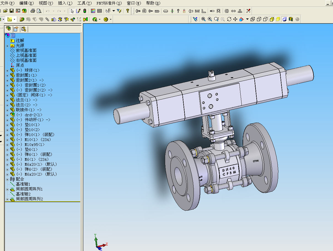
Task: Click the Print icon
Action: [x=33, y=11]
